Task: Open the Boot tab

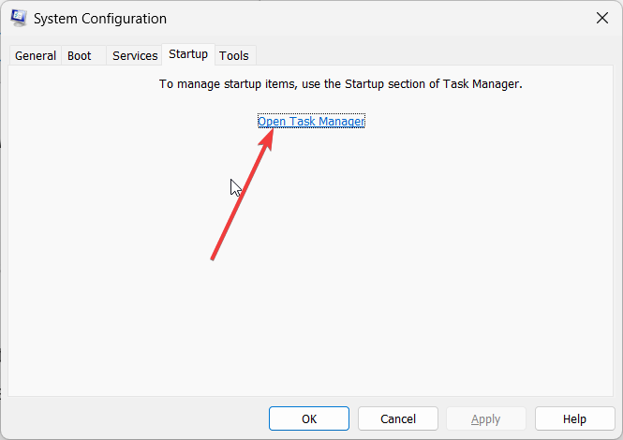Action: click(80, 55)
